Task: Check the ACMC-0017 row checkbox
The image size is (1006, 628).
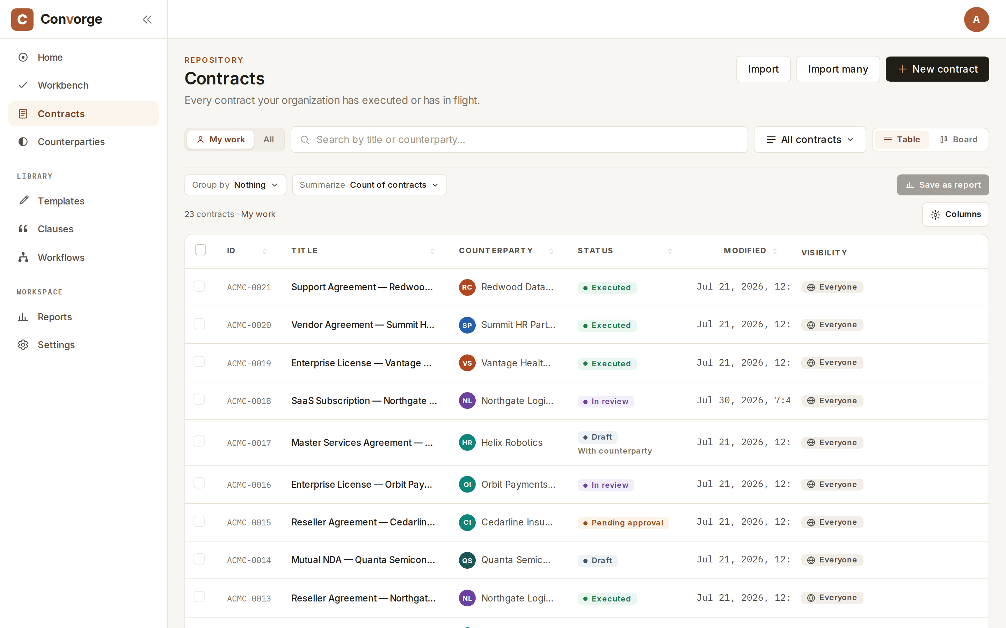Action: tap(199, 441)
